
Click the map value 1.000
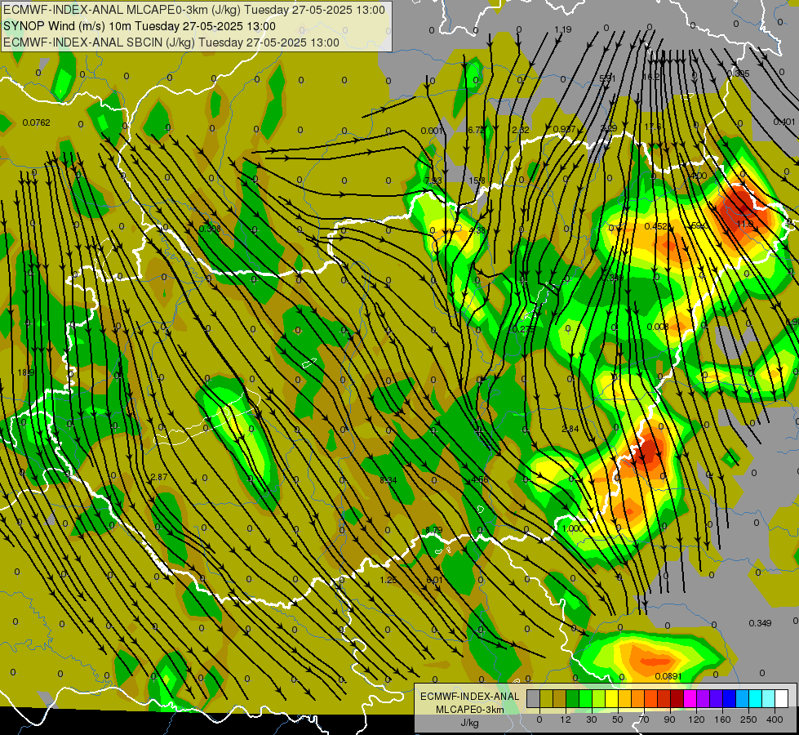(572, 528)
